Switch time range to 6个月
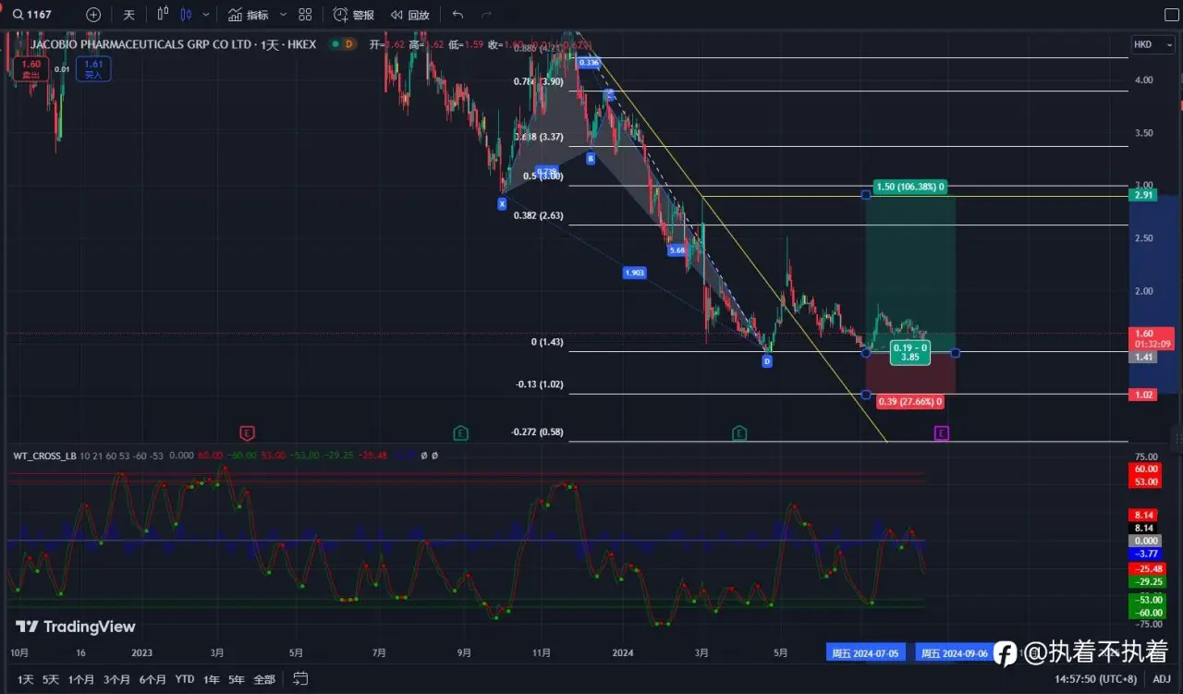Screen dimensions: 1183x694 [x=152, y=679]
